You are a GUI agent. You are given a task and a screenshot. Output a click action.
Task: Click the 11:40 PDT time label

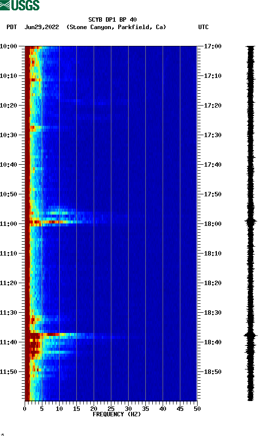8,342
